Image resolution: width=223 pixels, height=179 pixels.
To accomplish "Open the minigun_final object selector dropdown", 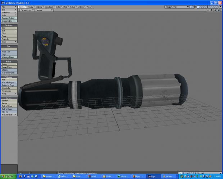I will (177, 7).
